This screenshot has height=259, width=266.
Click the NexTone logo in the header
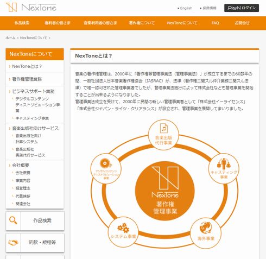tap(31, 8)
